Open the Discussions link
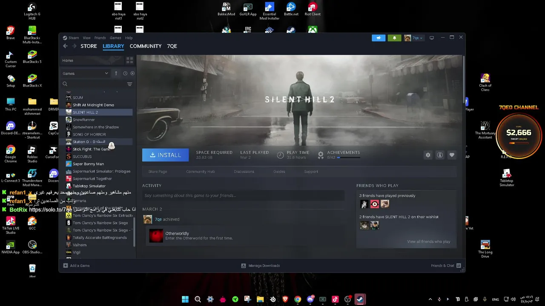 point(244,172)
